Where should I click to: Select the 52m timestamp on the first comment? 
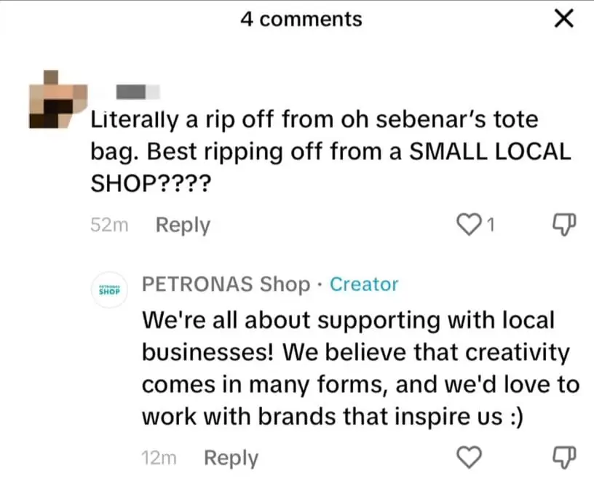pyautogui.click(x=108, y=225)
